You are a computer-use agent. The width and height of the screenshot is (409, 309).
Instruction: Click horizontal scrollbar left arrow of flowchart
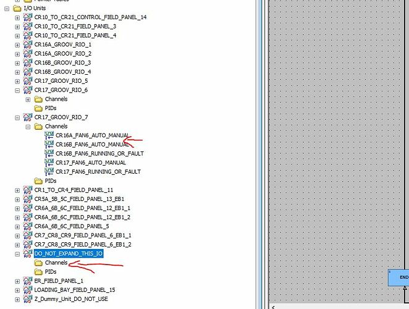coord(273,307)
